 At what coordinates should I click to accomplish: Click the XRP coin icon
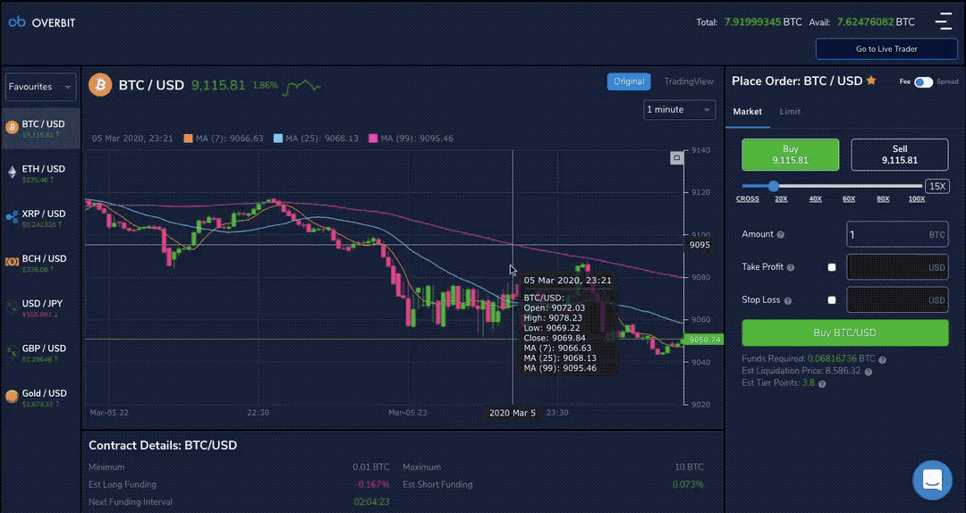click(12, 217)
